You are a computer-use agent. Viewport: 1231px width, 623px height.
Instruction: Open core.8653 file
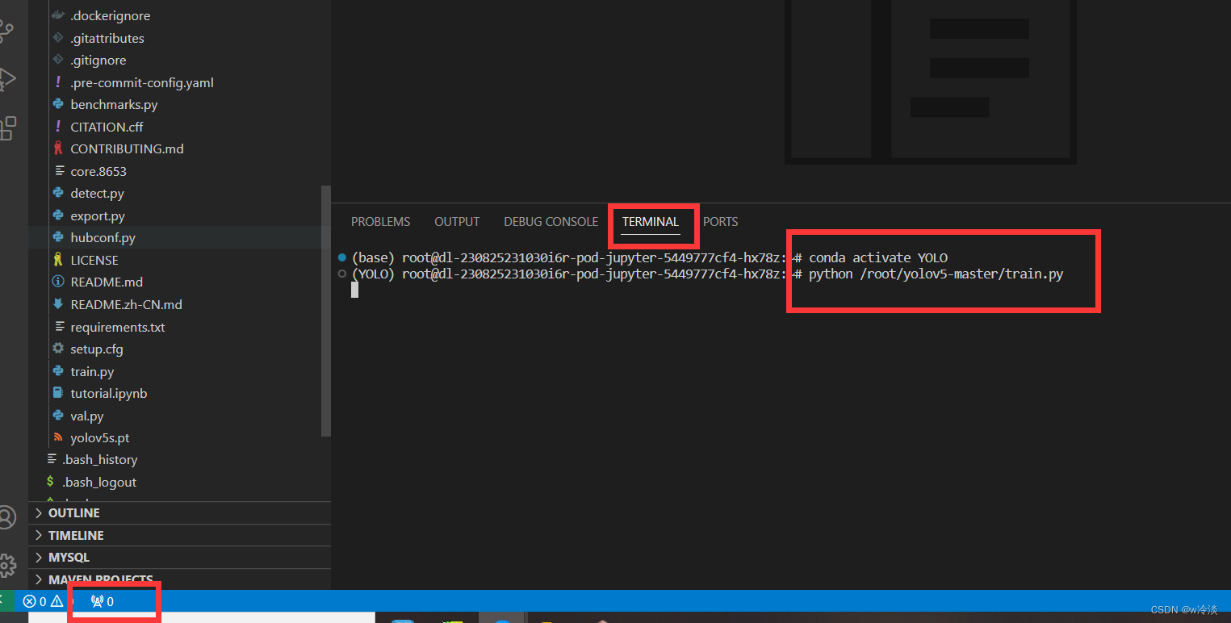(x=98, y=171)
